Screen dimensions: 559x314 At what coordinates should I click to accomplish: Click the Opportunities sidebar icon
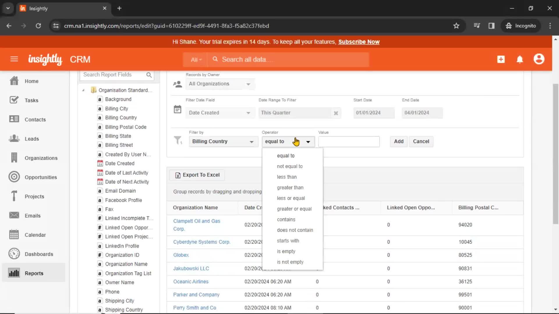(14, 177)
